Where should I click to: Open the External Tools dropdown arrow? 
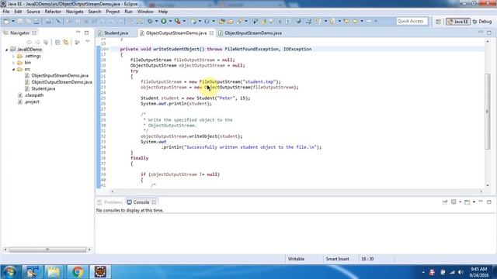[184, 21]
